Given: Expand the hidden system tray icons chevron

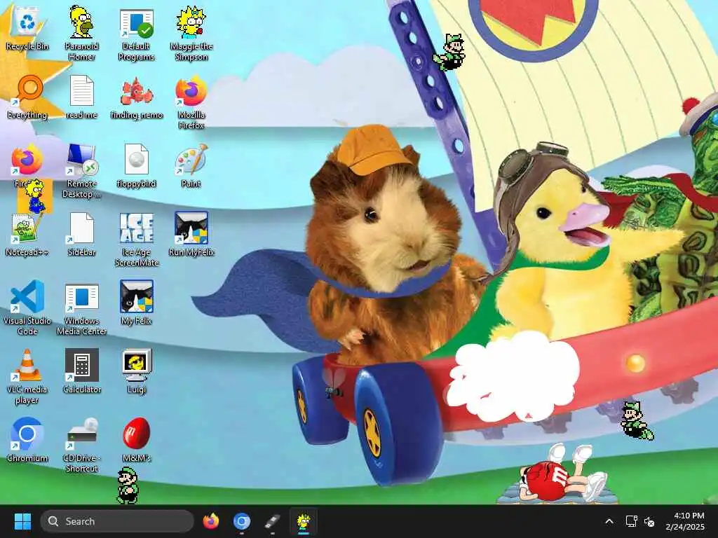Looking at the screenshot, I should pyautogui.click(x=609, y=521).
